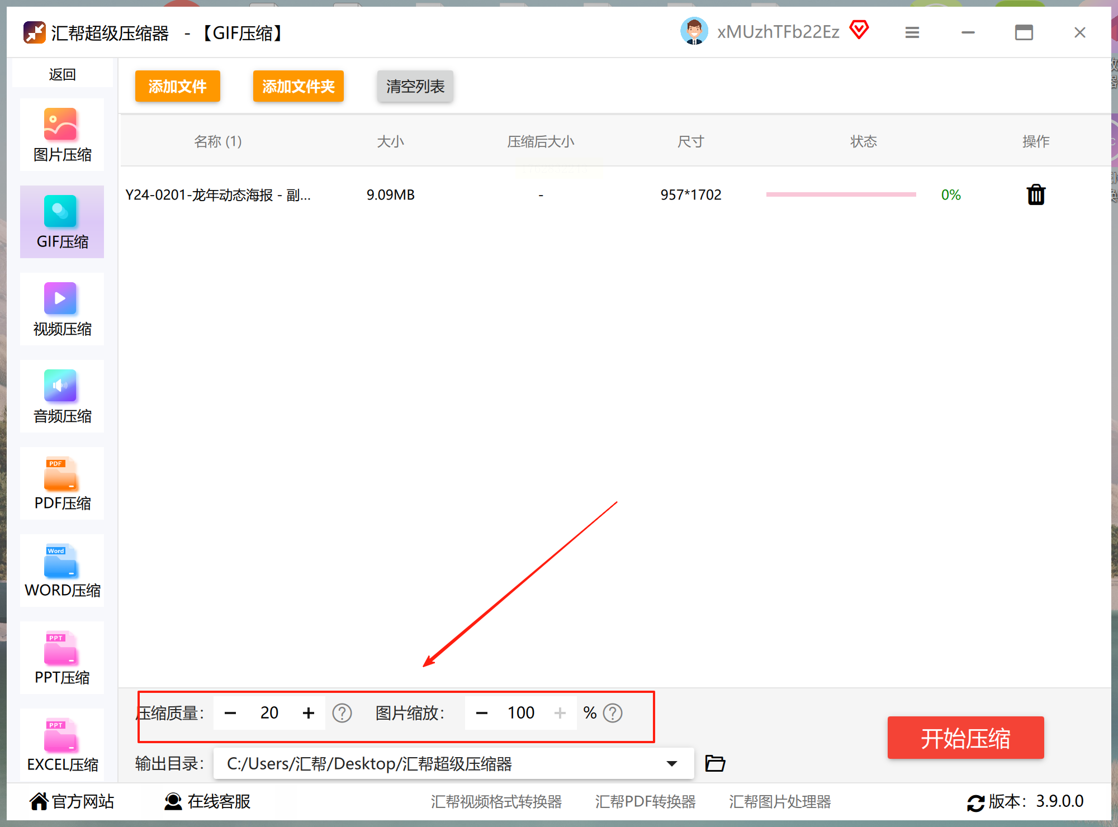Expand the output directory dropdown
Screen dimensions: 1118x827
point(671,763)
